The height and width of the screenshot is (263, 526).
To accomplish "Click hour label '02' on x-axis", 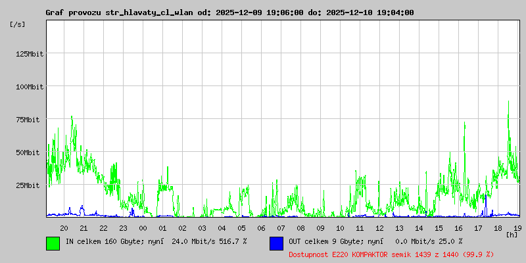I will point(183,228).
